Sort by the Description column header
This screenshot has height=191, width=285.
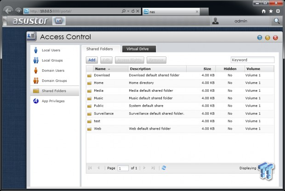coord(157,69)
